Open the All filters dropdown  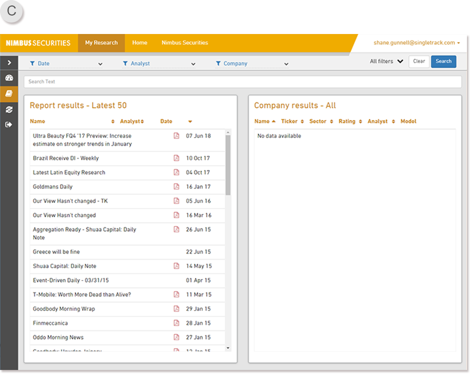386,61
